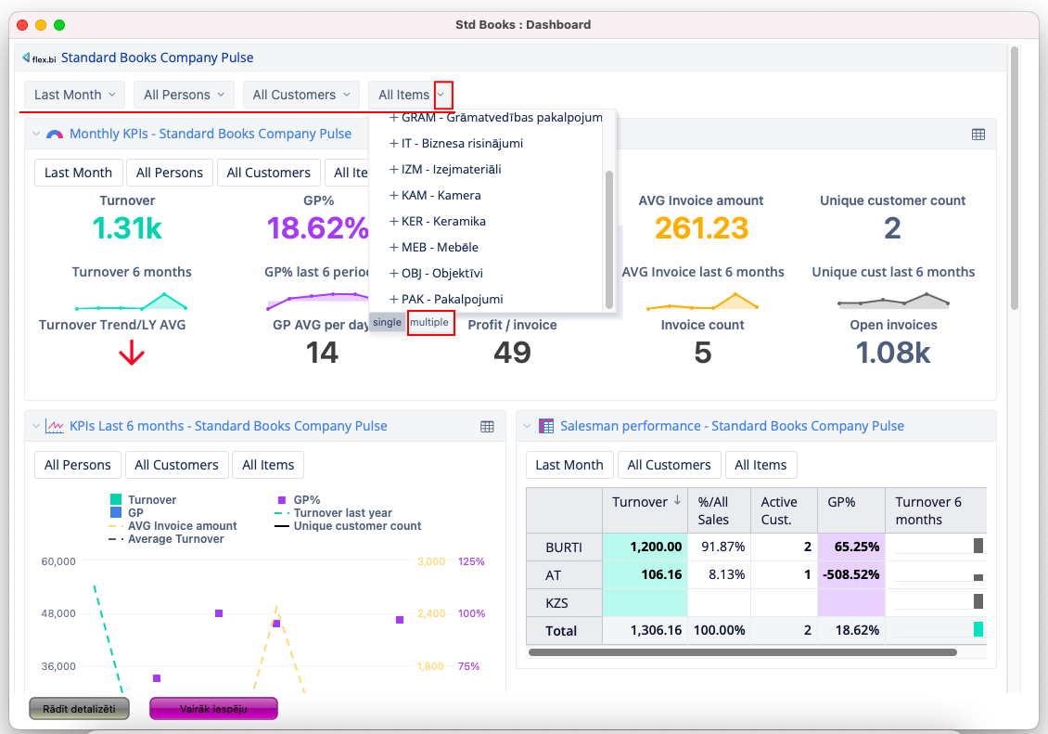Select MEB - Mebēle from the items list

click(440, 247)
